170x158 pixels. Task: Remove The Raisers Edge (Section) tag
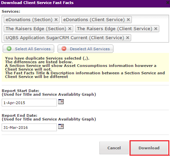(70, 29)
